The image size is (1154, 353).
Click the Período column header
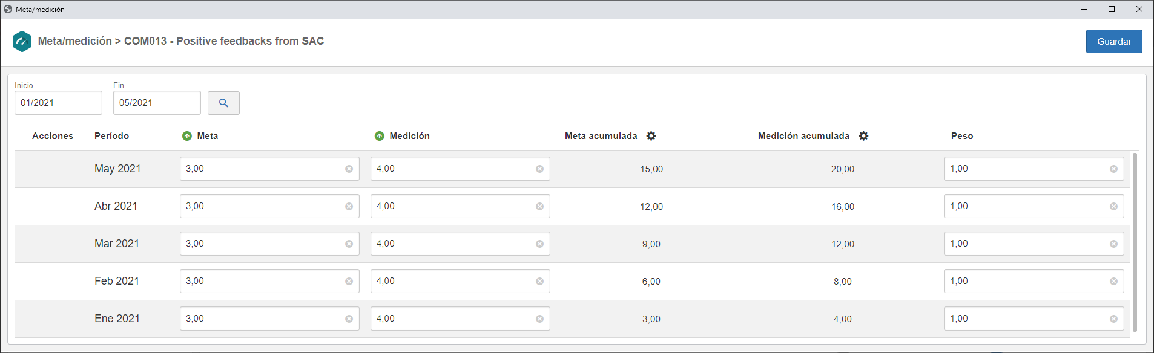(x=111, y=136)
